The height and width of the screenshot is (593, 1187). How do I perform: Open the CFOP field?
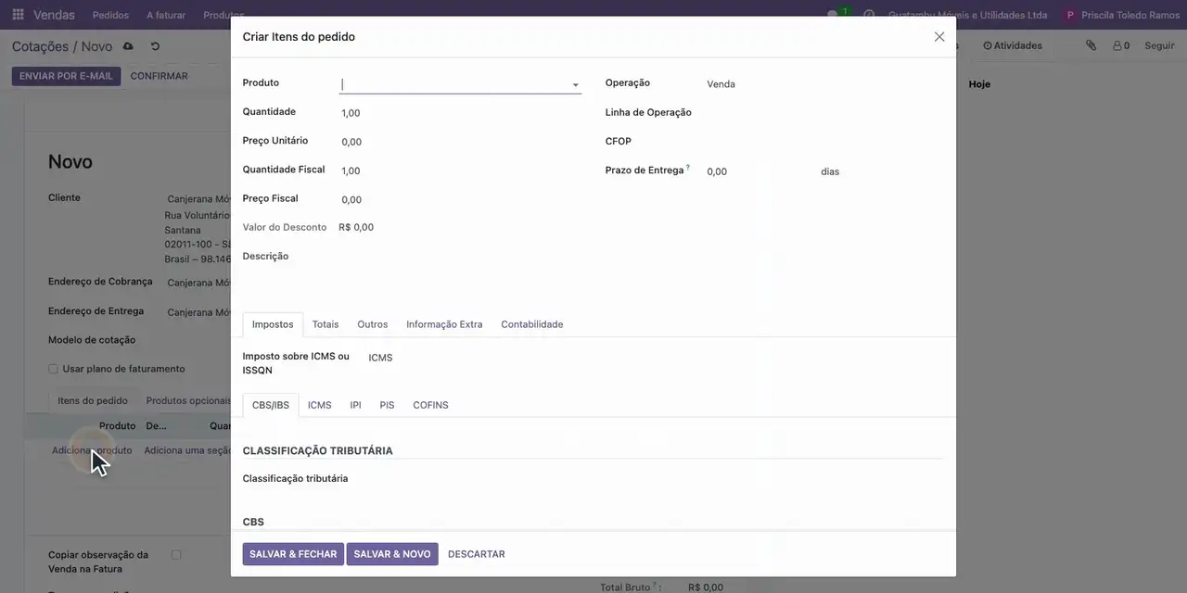pos(823,142)
